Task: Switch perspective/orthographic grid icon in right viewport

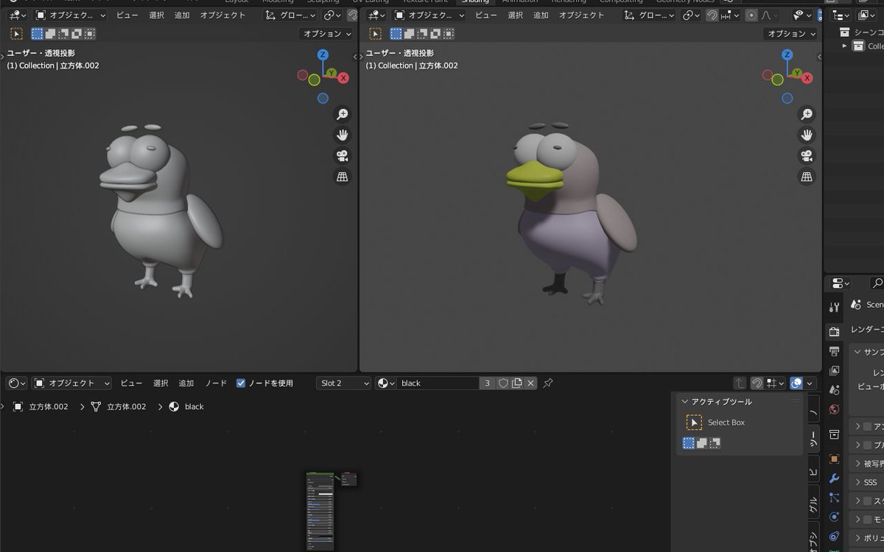Action: [x=807, y=177]
